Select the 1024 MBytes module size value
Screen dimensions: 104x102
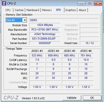point(45,25)
